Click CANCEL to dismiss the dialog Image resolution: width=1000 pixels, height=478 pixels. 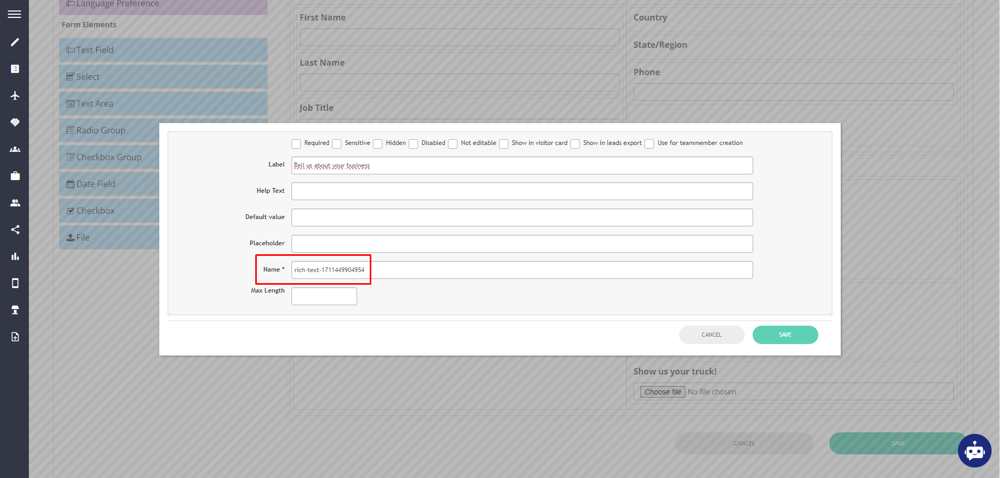712,335
